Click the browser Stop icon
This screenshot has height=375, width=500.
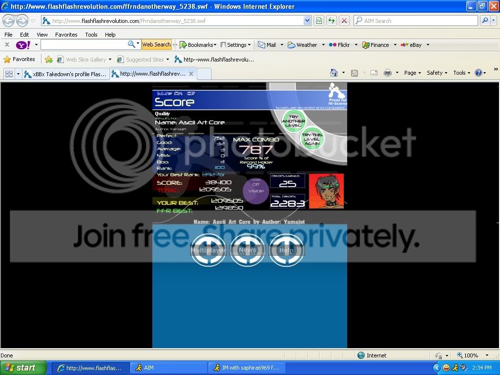(x=344, y=21)
